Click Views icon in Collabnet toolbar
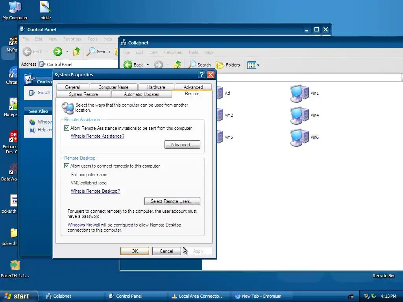The width and height of the screenshot is (403, 302). click(x=251, y=65)
